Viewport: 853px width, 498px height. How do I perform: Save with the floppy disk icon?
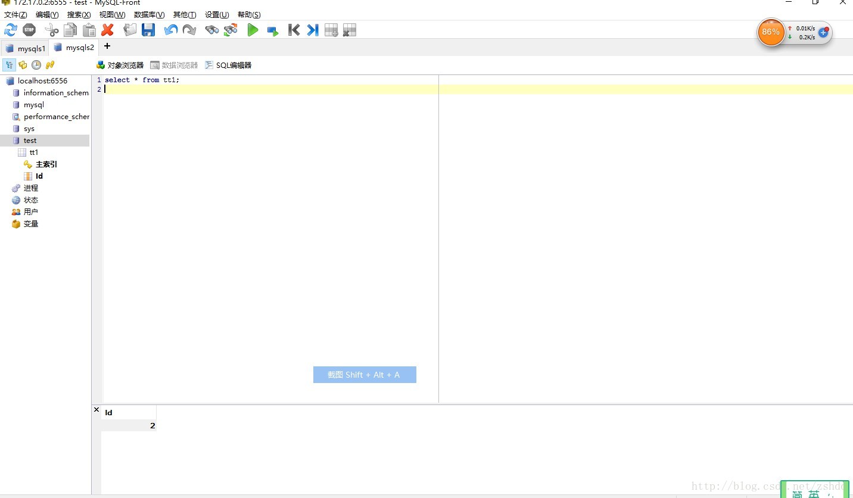(x=148, y=30)
